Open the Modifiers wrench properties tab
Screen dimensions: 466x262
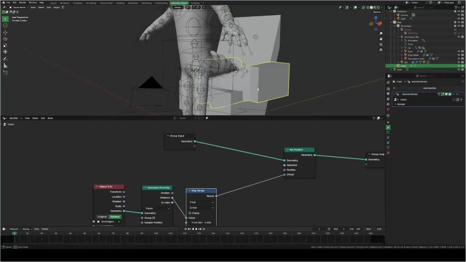point(389,127)
